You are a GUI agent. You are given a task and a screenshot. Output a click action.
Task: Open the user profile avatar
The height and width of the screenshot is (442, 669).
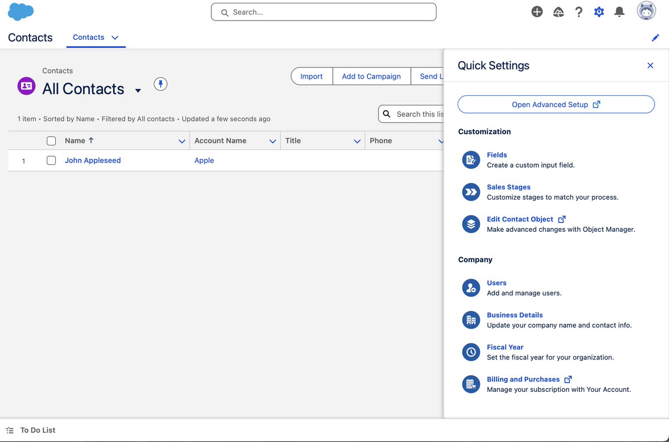click(x=646, y=11)
